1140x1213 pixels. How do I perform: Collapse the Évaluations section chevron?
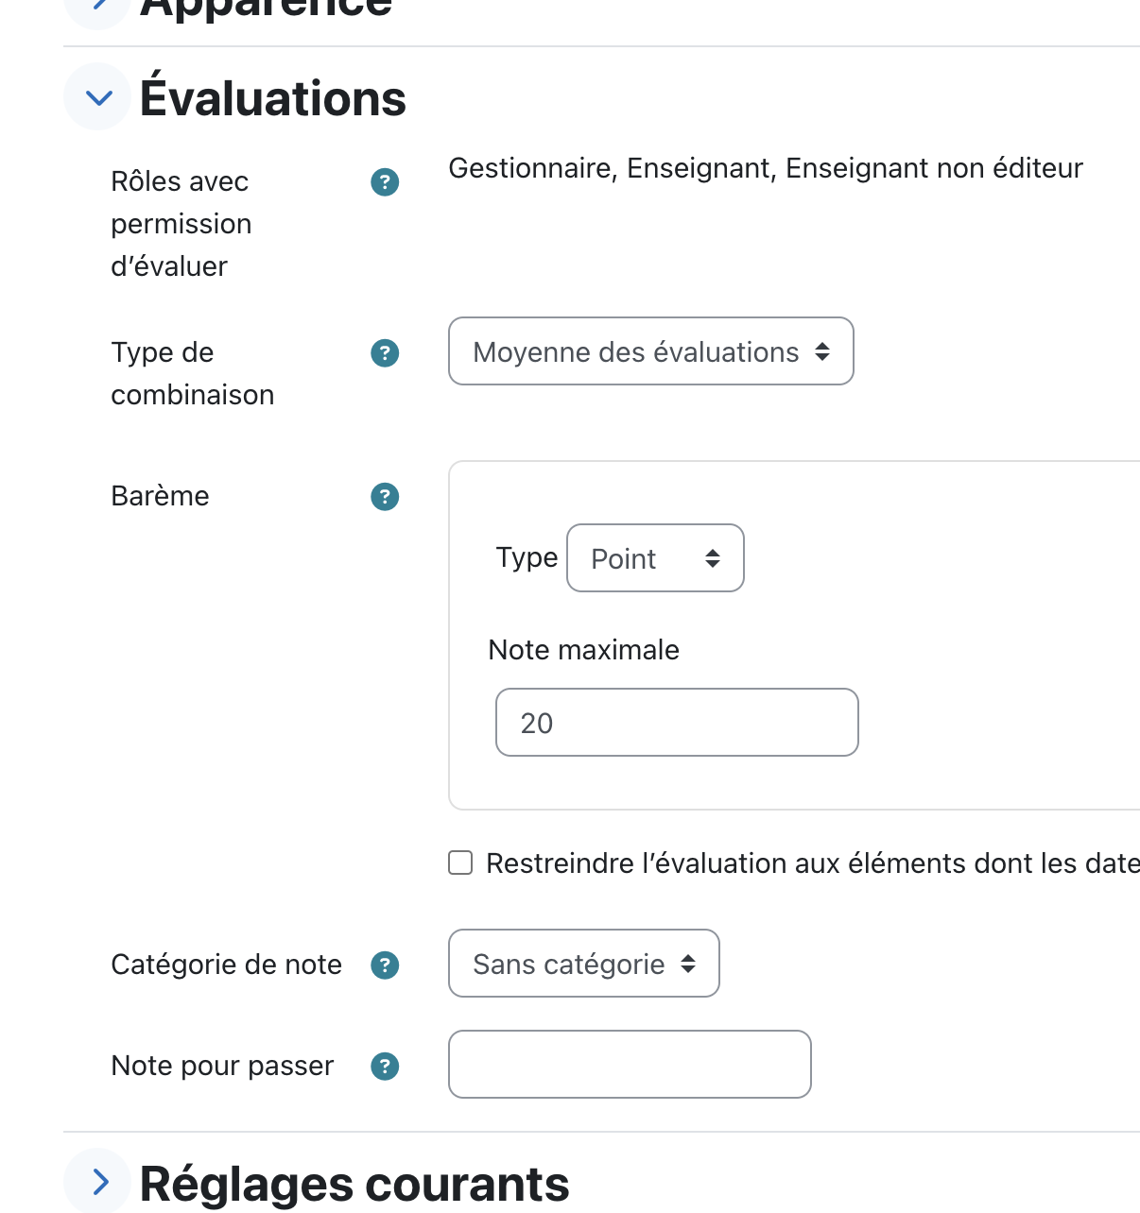pyautogui.click(x=97, y=96)
